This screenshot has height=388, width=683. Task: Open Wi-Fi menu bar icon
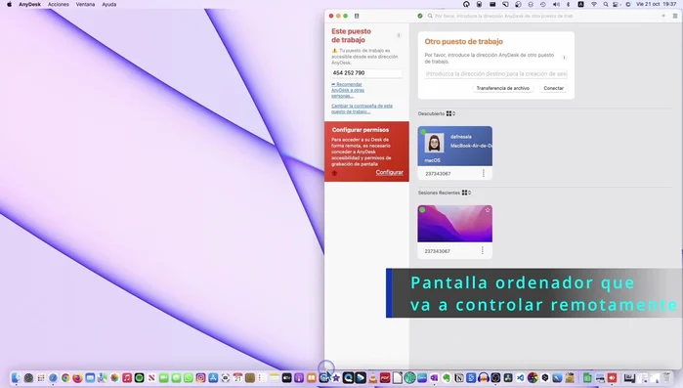tap(594, 4)
